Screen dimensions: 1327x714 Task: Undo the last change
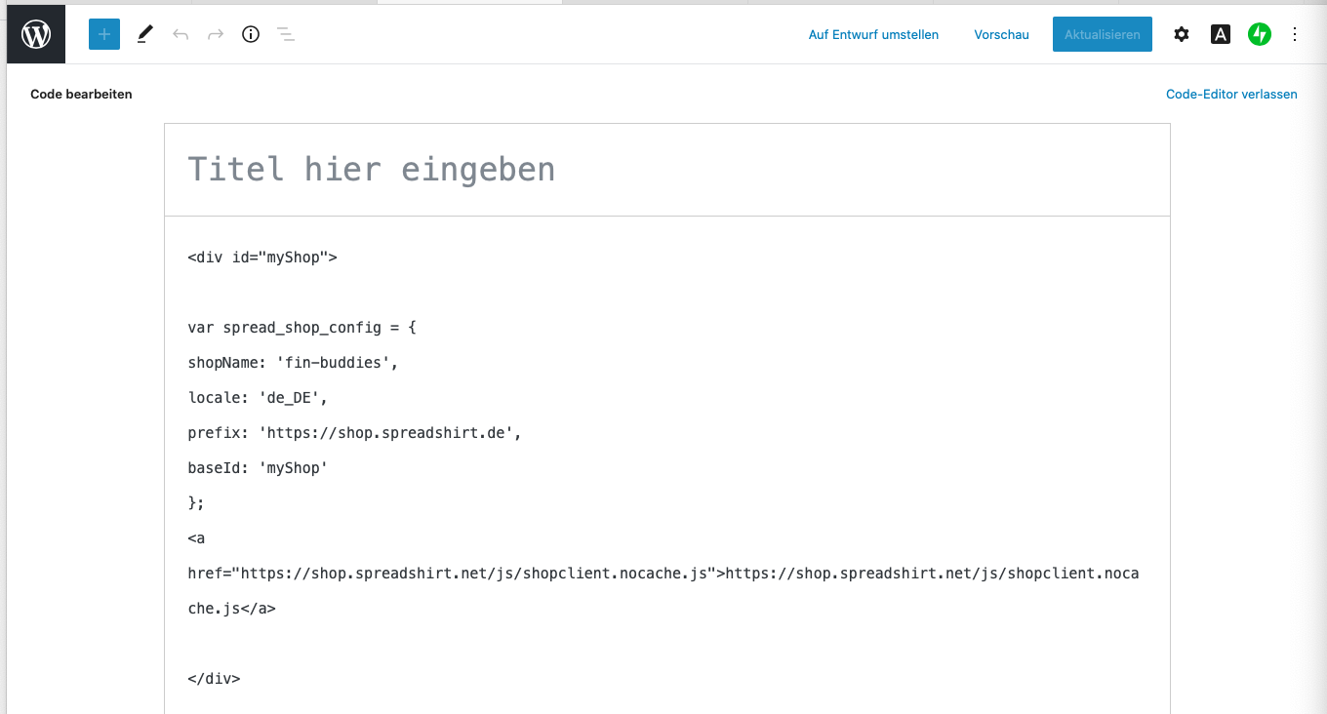[x=181, y=35]
